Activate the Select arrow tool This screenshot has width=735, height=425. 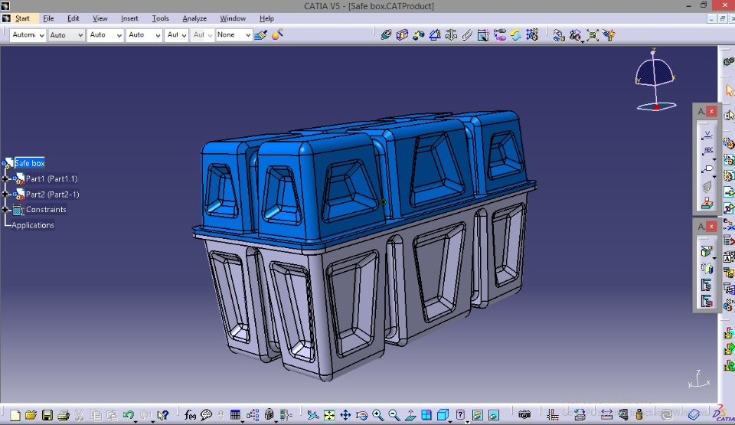pyautogui.click(x=730, y=90)
